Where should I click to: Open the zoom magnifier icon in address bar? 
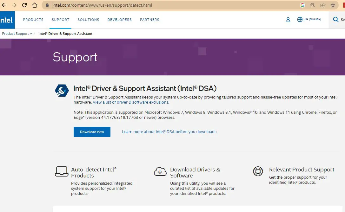pyautogui.click(x=313, y=5)
